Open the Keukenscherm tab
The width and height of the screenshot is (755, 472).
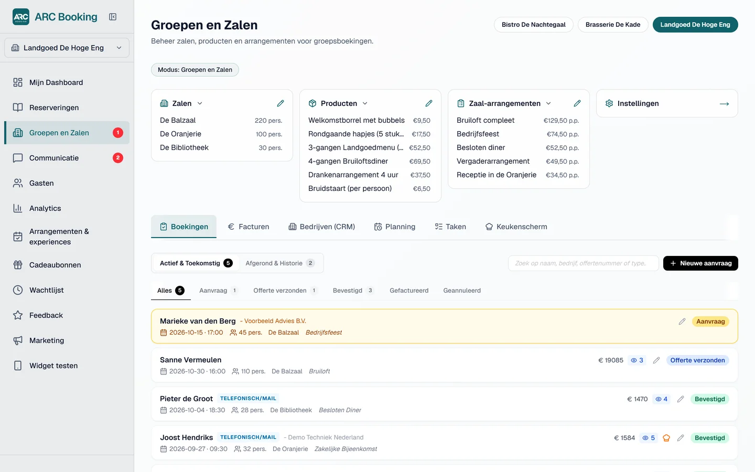coord(516,227)
